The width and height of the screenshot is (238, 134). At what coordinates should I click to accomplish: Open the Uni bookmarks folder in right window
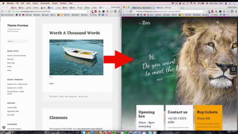[174, 15]
